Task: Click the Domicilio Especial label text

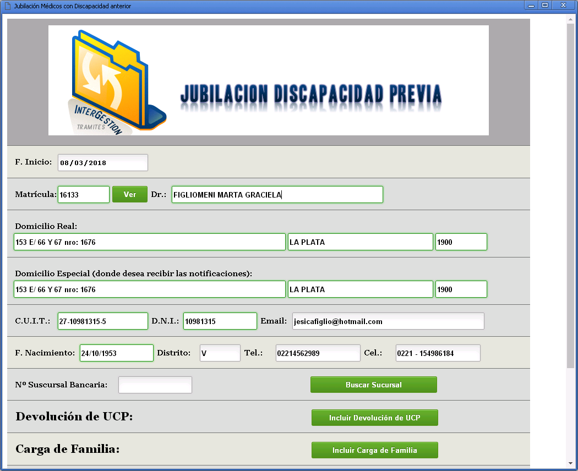Action: pyautogui.click(x=133, y=273)
